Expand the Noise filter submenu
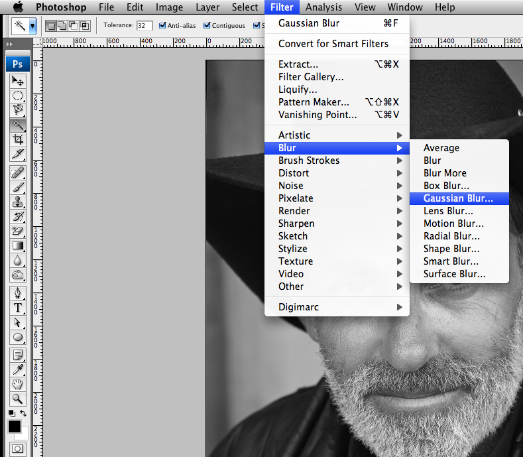 [x=337, y=186]
